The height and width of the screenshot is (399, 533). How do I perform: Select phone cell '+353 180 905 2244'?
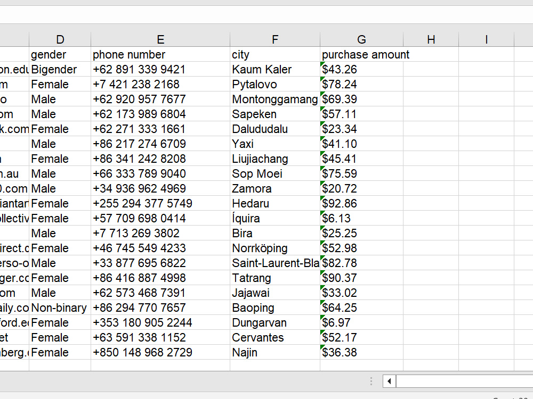(160, 322)
